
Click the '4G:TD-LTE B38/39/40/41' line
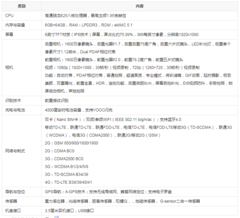(68, 182)
